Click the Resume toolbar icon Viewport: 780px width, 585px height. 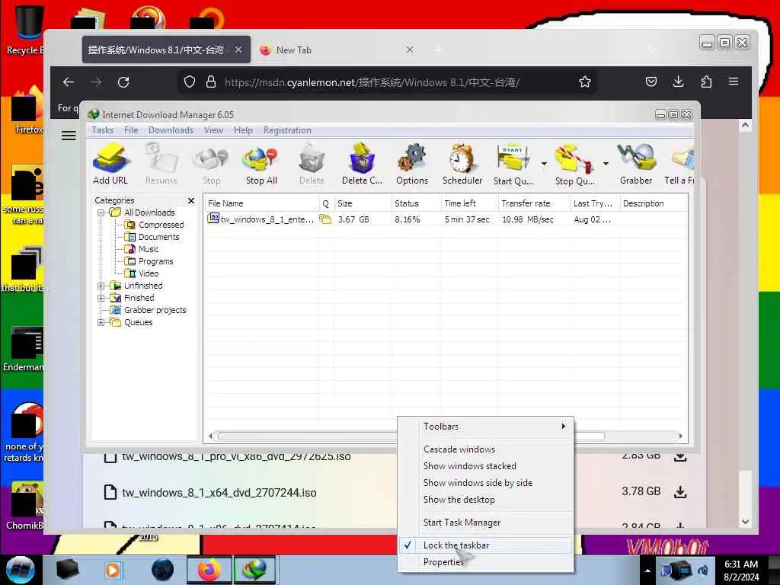161,164
